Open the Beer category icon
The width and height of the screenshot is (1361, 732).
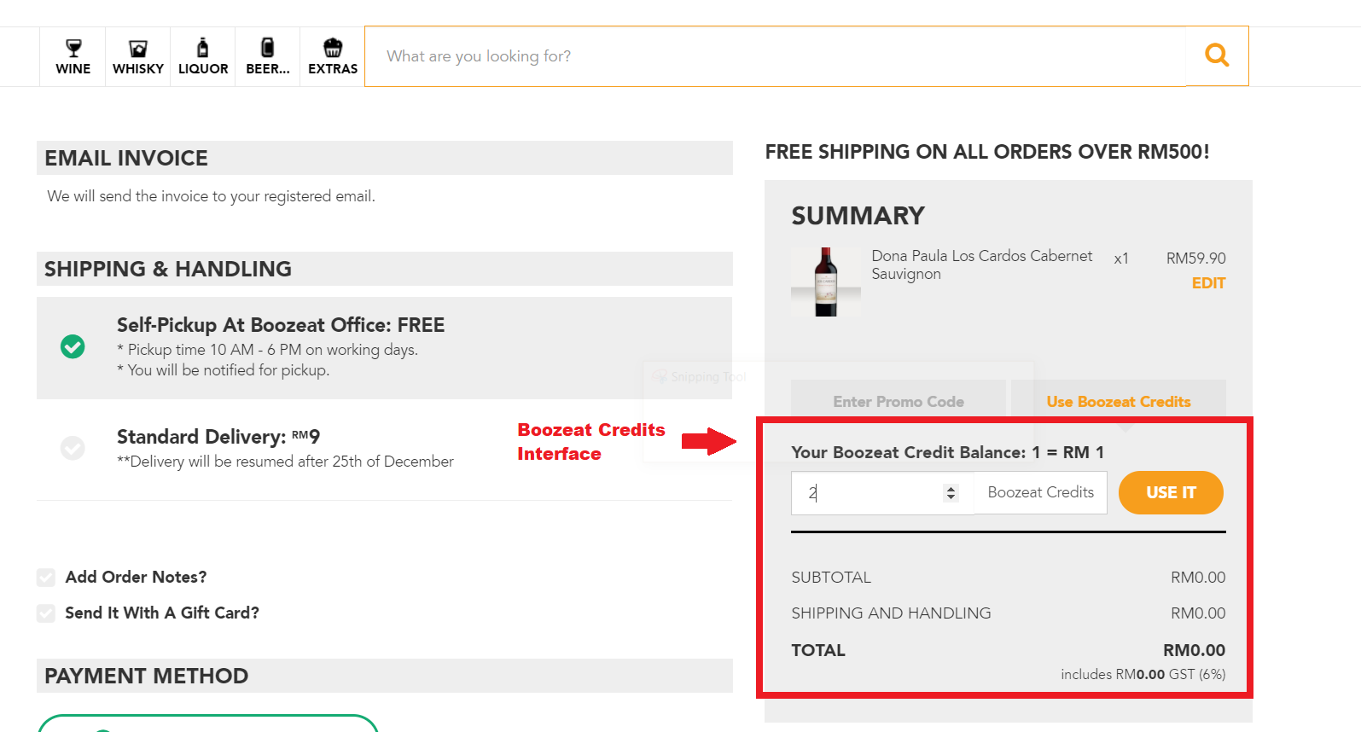[268, 48]
